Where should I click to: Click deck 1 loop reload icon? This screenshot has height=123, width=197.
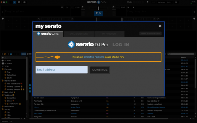point(39,19)
